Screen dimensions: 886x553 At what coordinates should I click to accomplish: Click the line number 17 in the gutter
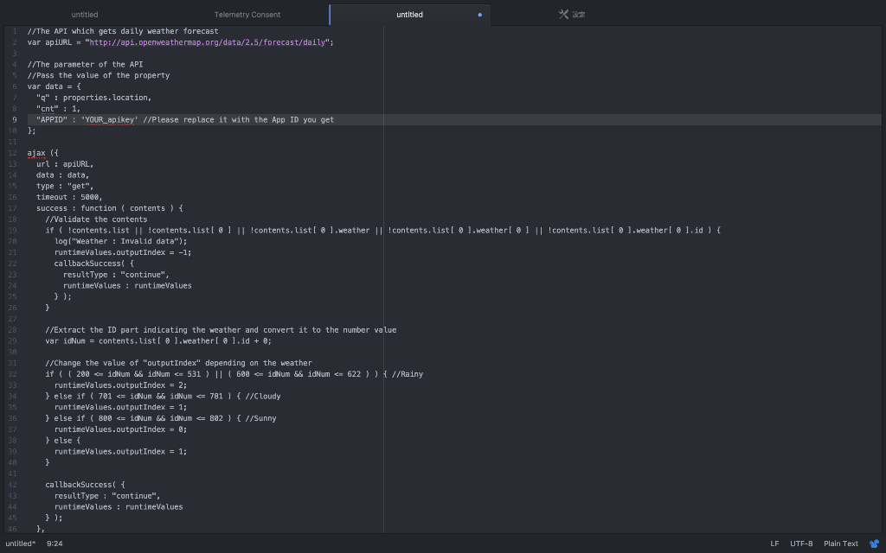[x=12, y=208]
